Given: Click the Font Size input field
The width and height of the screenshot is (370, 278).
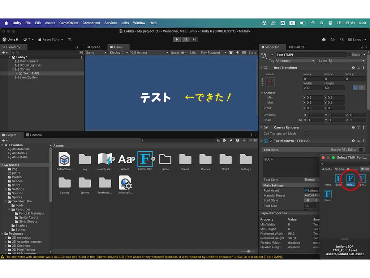Looking at the screenshot, I should (x=310, y=206).
